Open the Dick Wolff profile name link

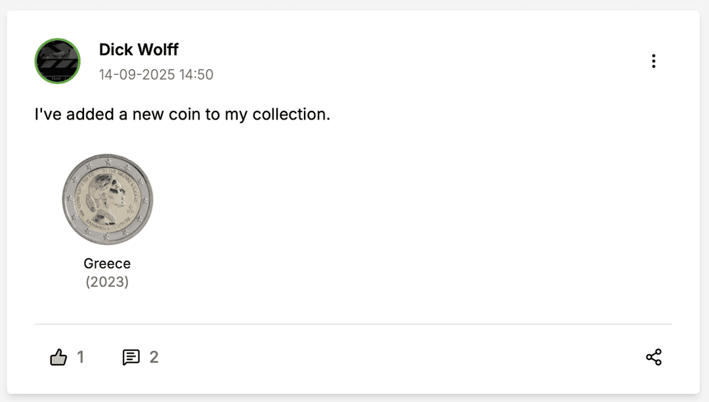[139, 49]
